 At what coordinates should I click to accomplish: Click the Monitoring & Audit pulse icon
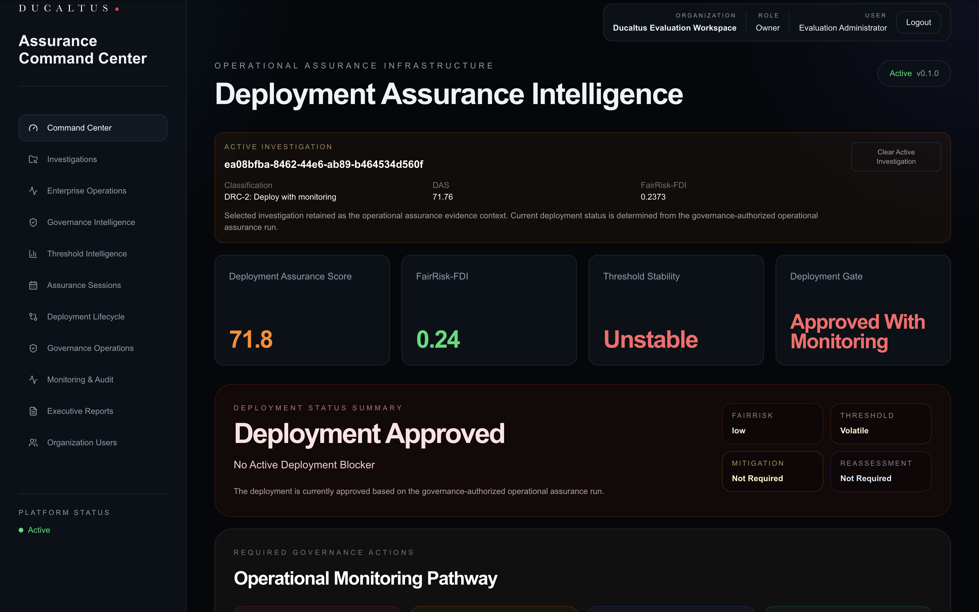pyautogui.click(x=33, y=380)
